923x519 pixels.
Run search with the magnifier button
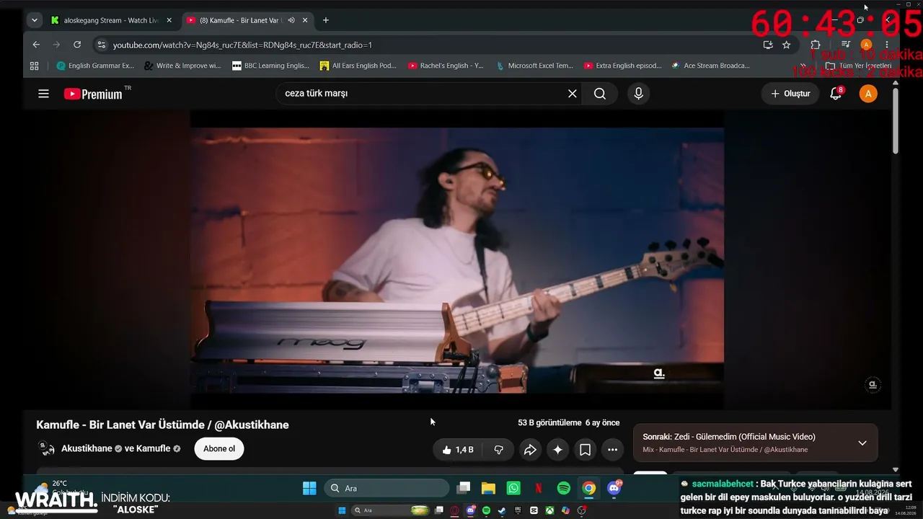pyautogui.click(x=600, y=94)
